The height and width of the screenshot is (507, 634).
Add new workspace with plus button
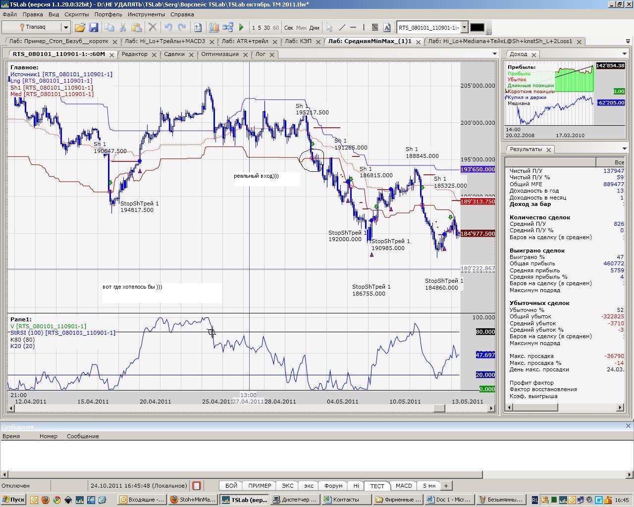(446, 486)
